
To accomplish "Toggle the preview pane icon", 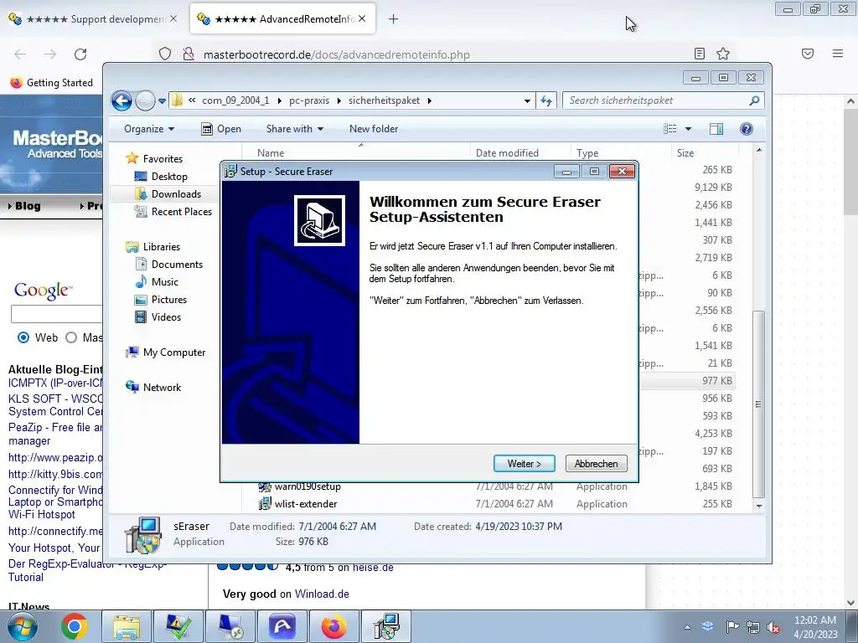I will 716,129.
